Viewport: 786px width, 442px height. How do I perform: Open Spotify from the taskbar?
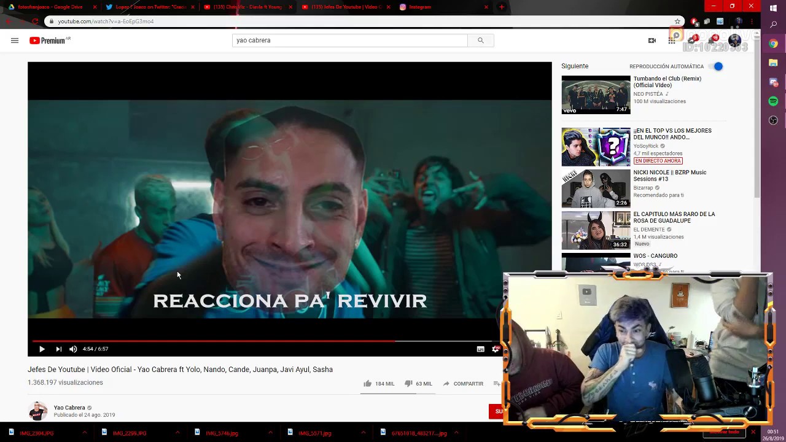(x=773, y=101)
